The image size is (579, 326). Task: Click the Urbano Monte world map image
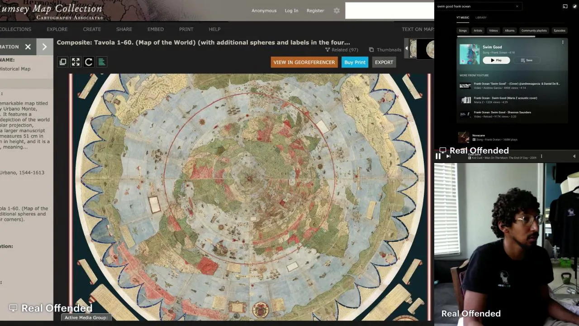pyautogui.click(x=249, y=197)
